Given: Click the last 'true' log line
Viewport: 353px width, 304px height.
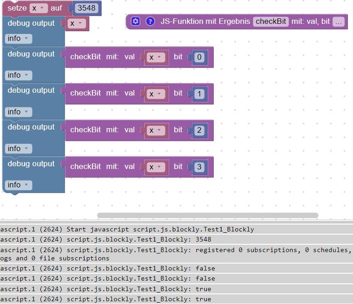Looking at the screenshot, I should click(x=176, y=299).
